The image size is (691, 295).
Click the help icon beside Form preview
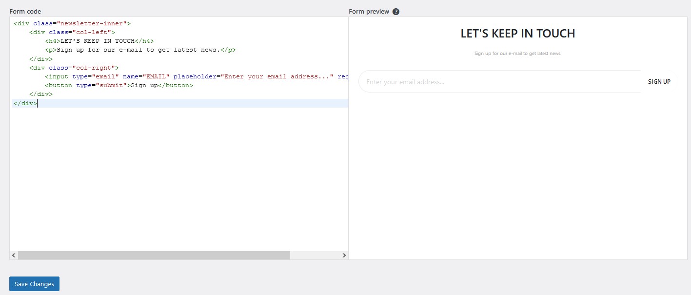click(x=396, y=12)
